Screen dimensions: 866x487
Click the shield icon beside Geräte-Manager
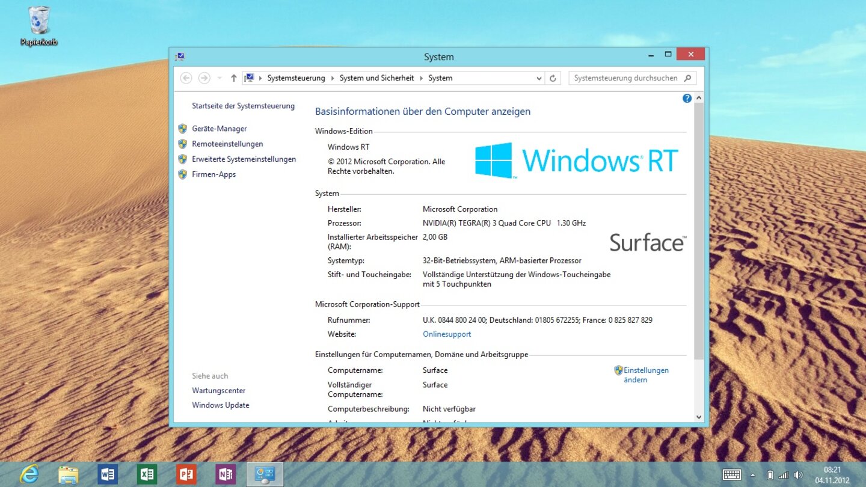coord(183,129)
